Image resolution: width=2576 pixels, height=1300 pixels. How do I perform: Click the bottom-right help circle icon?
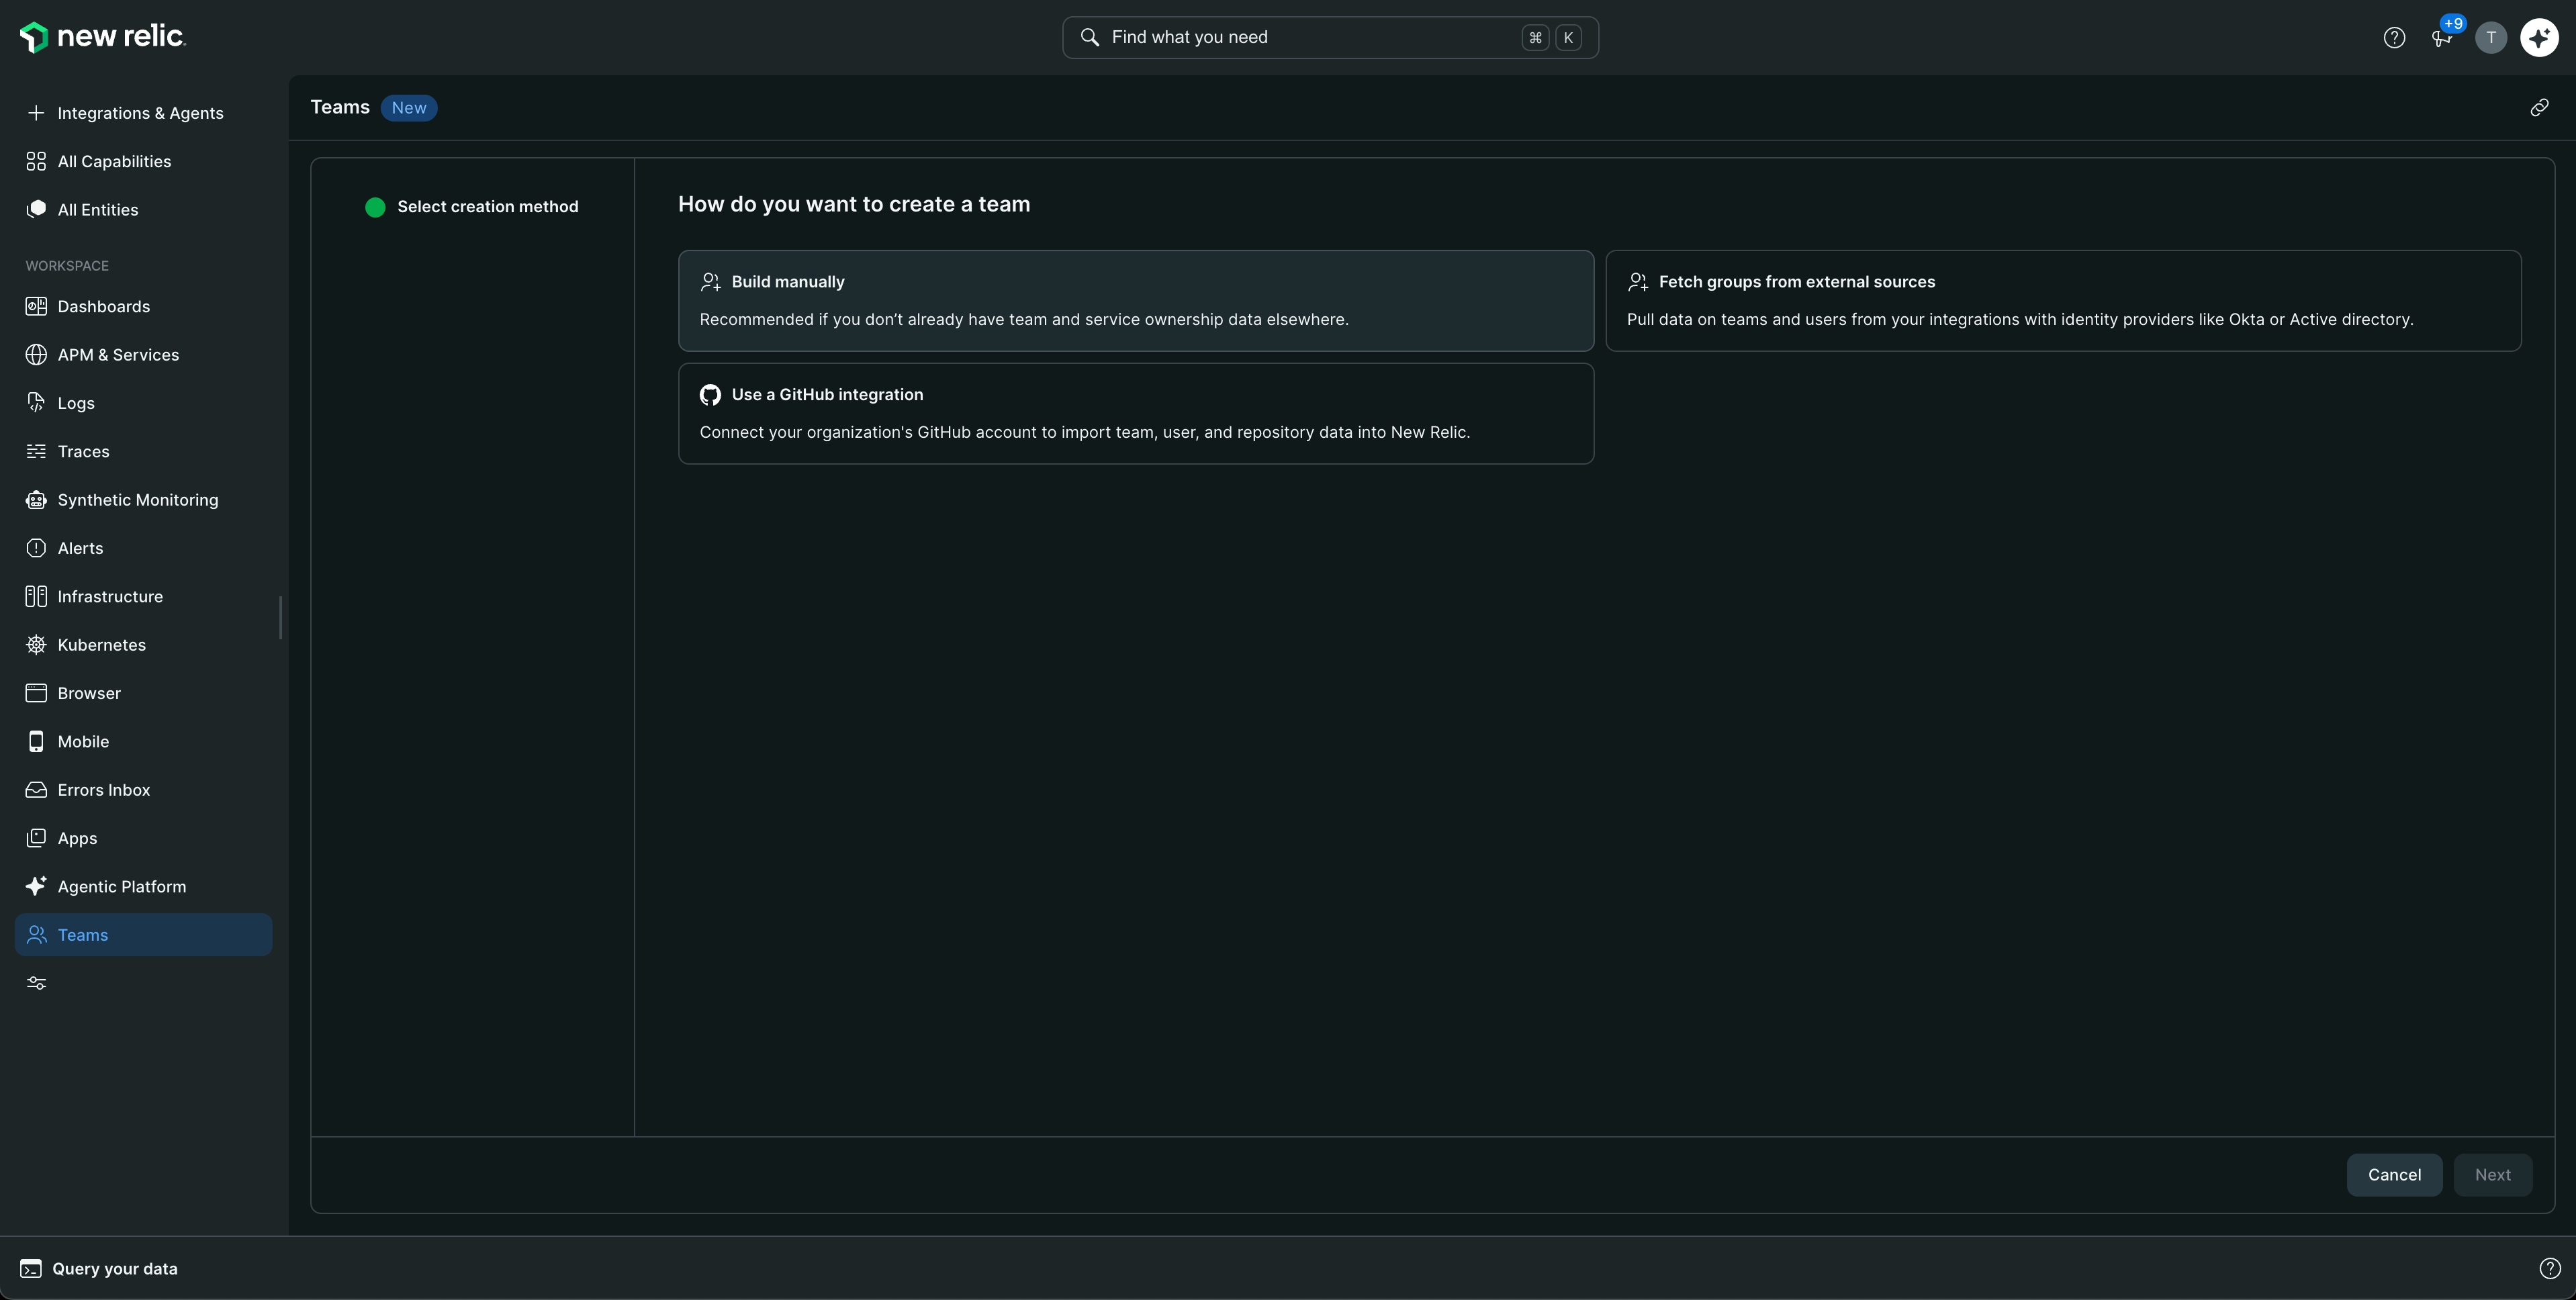2550,1268
